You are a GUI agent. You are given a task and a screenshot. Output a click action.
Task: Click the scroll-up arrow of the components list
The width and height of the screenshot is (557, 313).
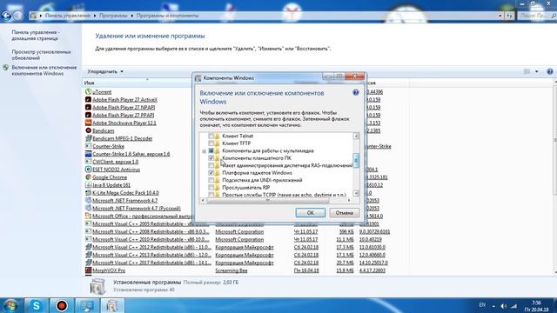[356, 136]
